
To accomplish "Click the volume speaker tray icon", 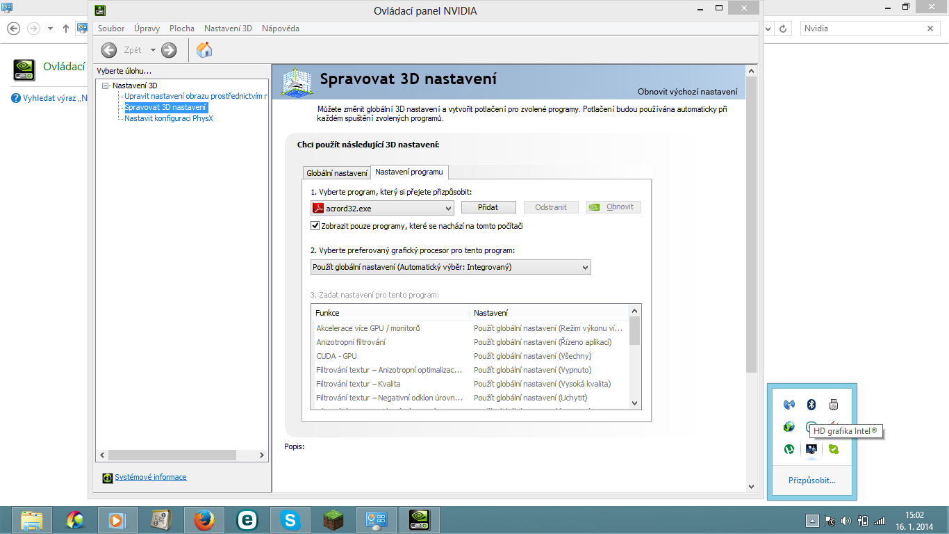I will click(845, 521).
